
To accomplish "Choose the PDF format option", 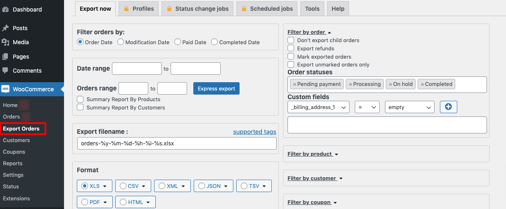I will (85, 202).
